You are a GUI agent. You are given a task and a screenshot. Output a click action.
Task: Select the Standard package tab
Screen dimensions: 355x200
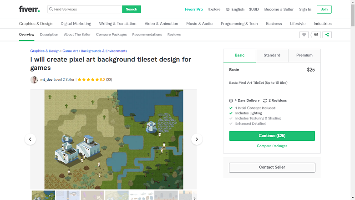point(272,55)
